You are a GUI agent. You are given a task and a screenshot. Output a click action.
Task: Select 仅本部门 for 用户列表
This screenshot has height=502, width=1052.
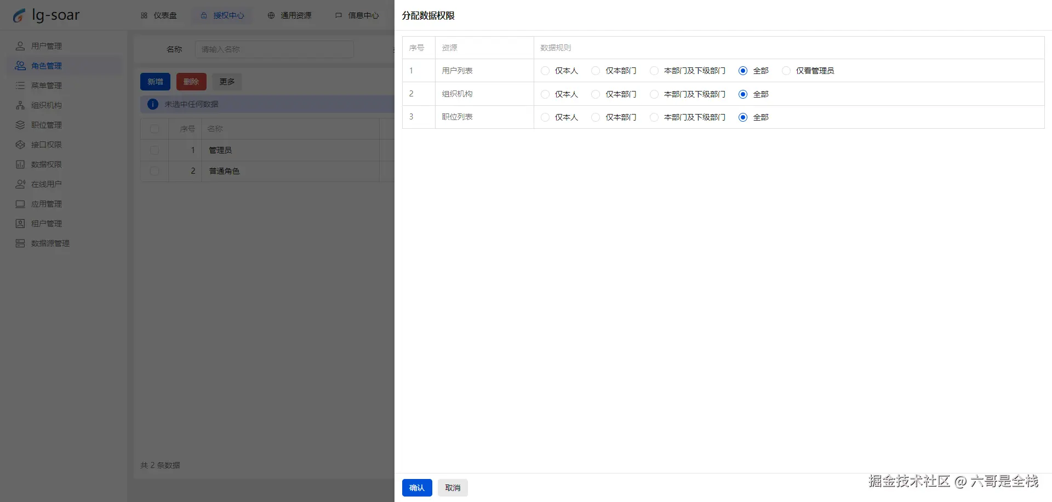tap(596, 71)
